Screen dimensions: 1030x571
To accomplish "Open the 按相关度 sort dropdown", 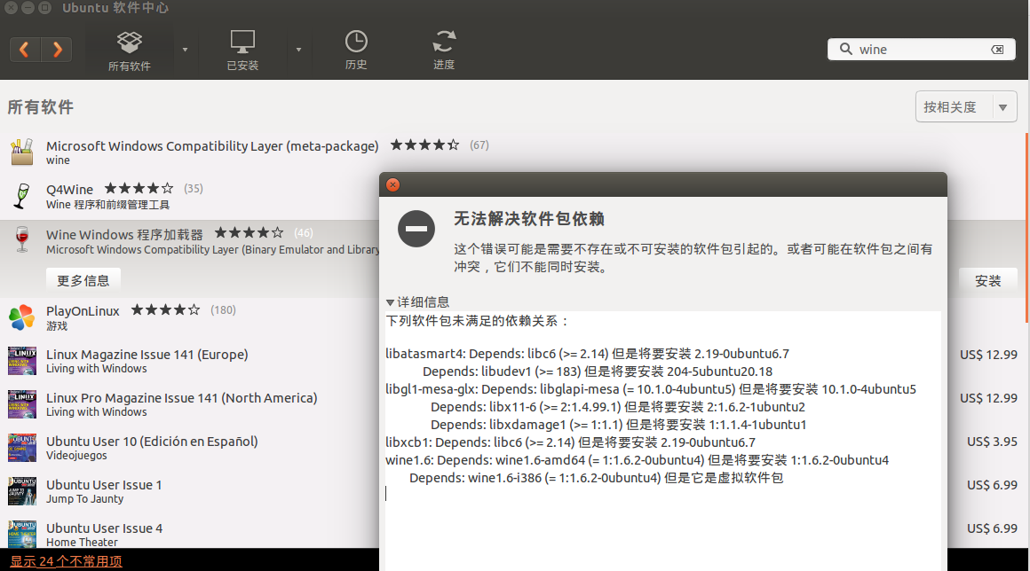I will click(966, 107).
